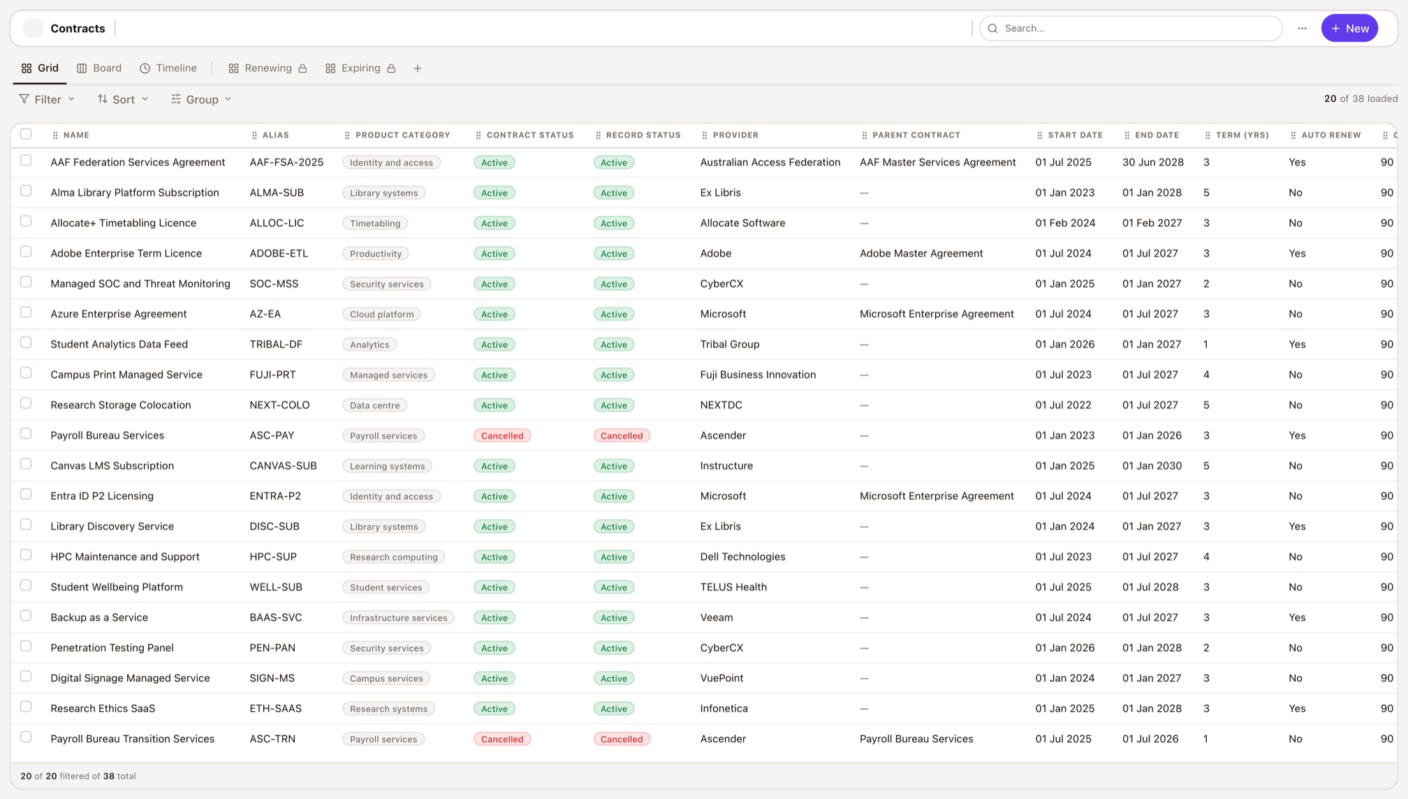Image resolution: width=1408 pixels, height=799 pixels.
Task: Tick the Allocate+ Timetabling Licence checkbox
Action: point(26,221)
